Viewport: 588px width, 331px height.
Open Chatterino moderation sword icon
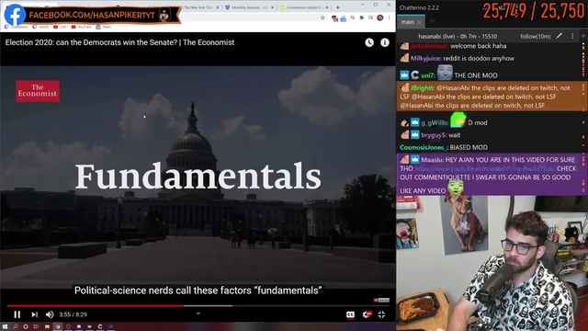pos(560,36)
